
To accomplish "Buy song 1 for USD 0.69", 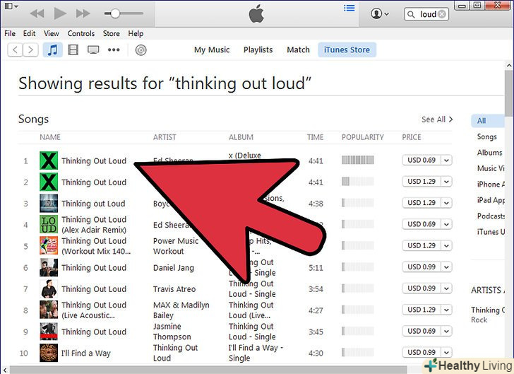I will [x=422, y=160].
